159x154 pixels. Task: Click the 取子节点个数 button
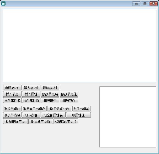[x=60, y=109]
